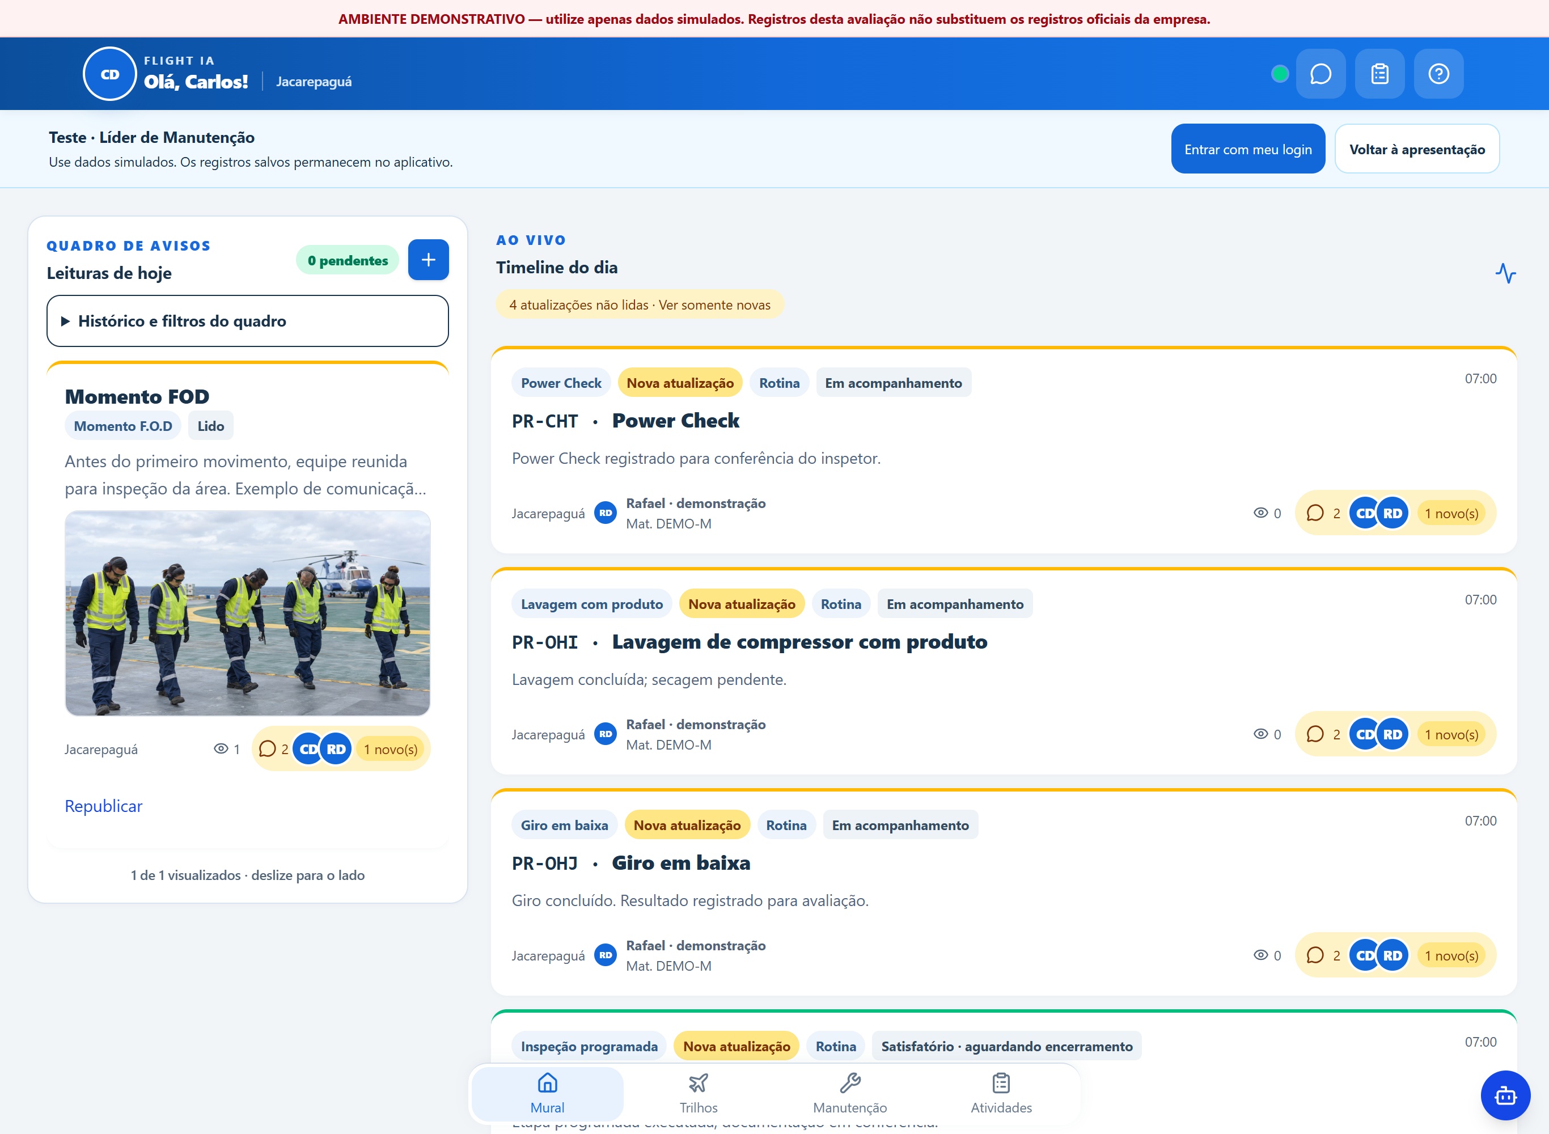Switch to the Atividades tab
Viewport: 1549px width, 1134px height.
coord(1001,1094)
